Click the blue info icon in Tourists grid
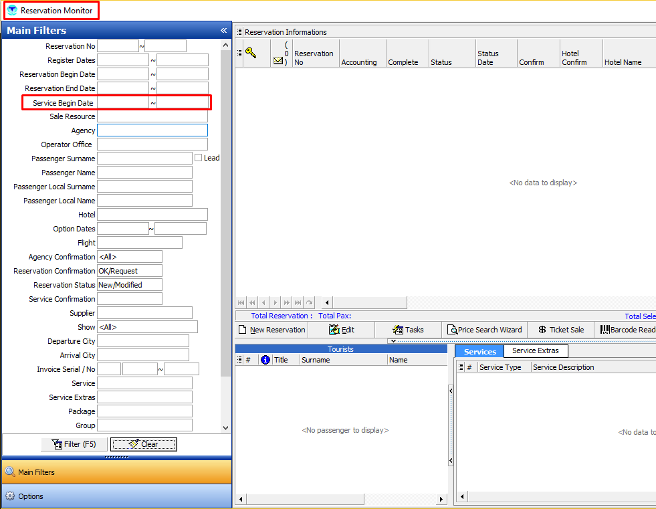 point(265,360)
